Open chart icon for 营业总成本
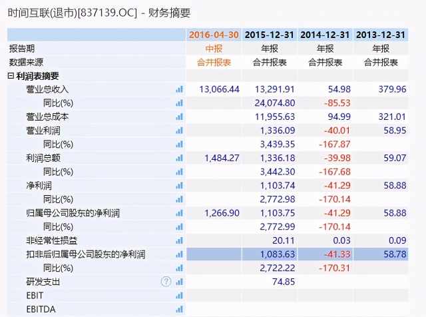This screenshot has width=426, height=317. pos(179,117)
